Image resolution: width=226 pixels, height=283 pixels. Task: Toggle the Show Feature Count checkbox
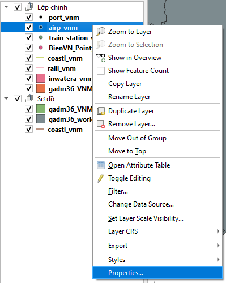101,71
